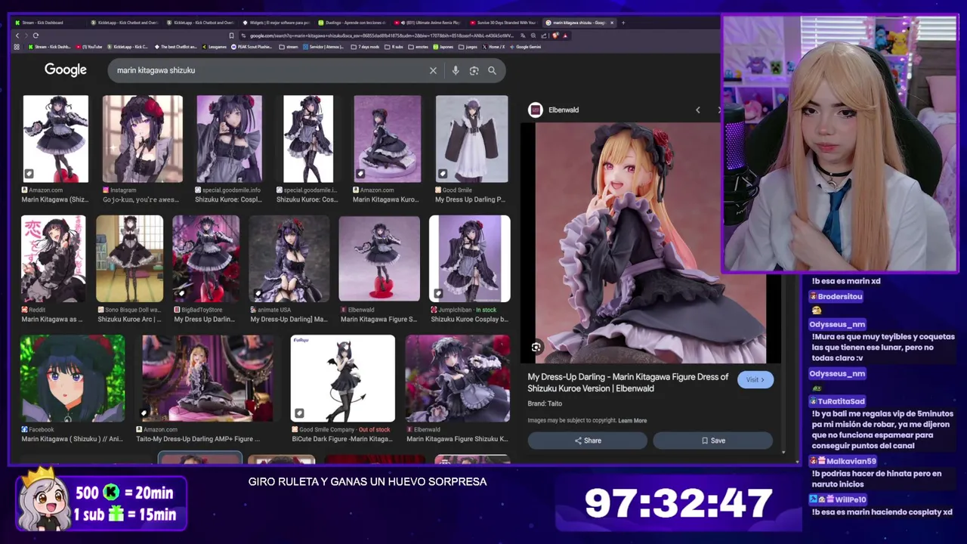Expand the stream bookmarks folder
Screen dimensions: 967x544
(x=288, y=47)
